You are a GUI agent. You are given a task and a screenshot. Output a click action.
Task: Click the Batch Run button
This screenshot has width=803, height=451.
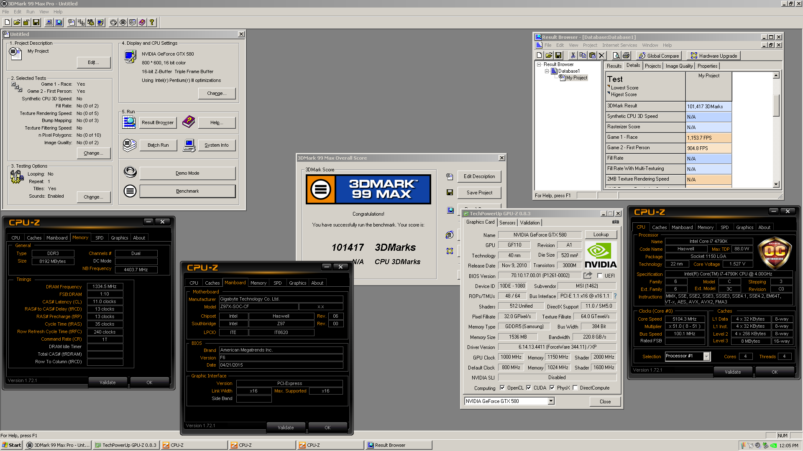[158, 145]
